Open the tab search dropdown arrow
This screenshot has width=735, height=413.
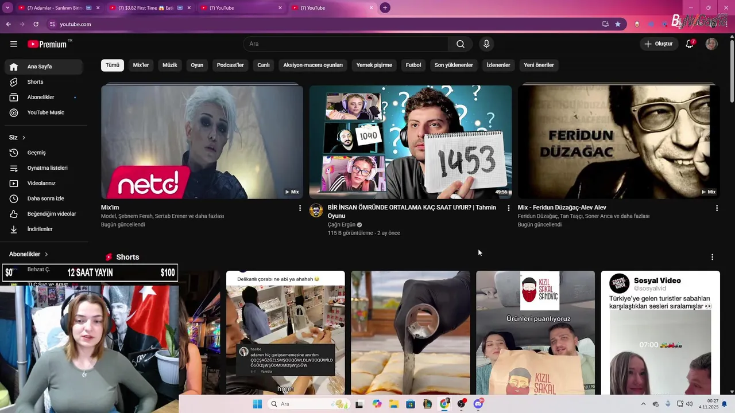[7, 7]
